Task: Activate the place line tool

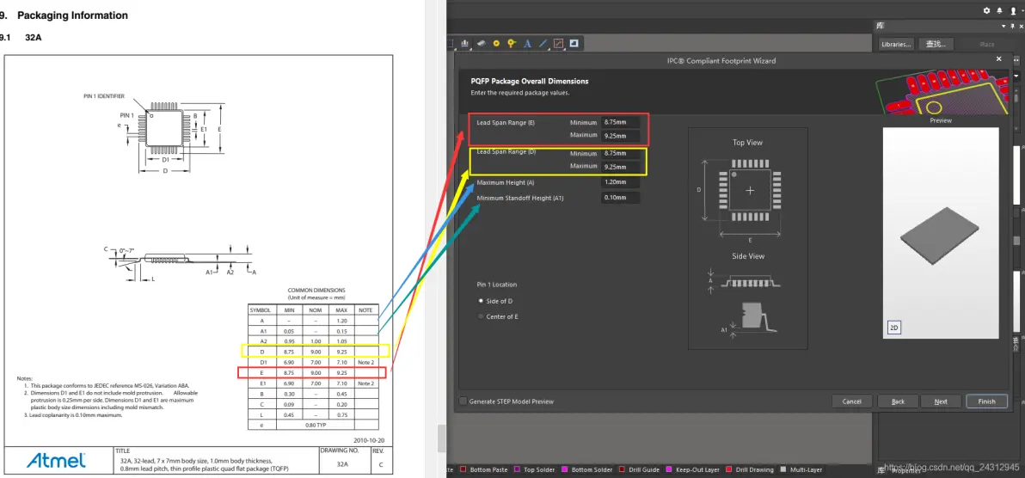Action: point(543,44)
